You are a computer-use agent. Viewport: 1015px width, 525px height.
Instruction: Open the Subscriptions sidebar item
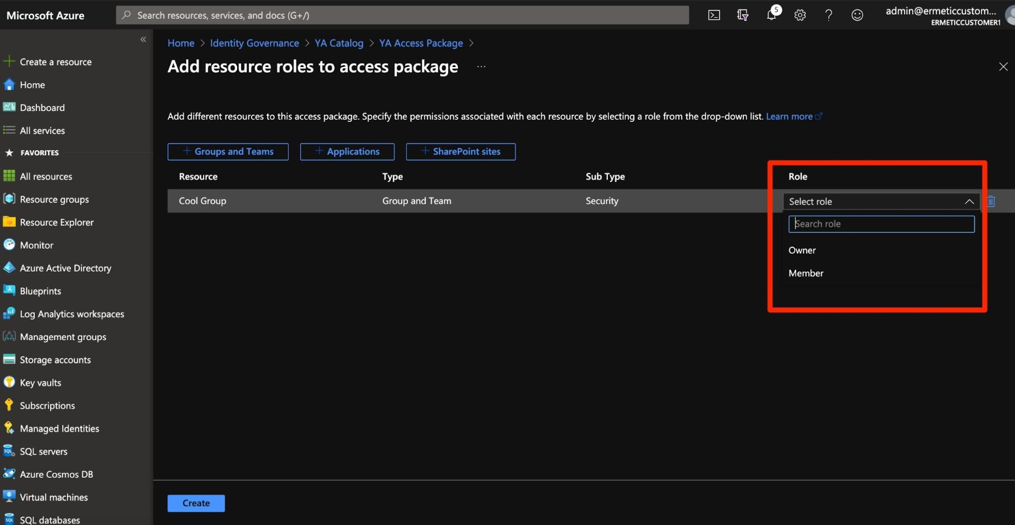pos(47,405)
